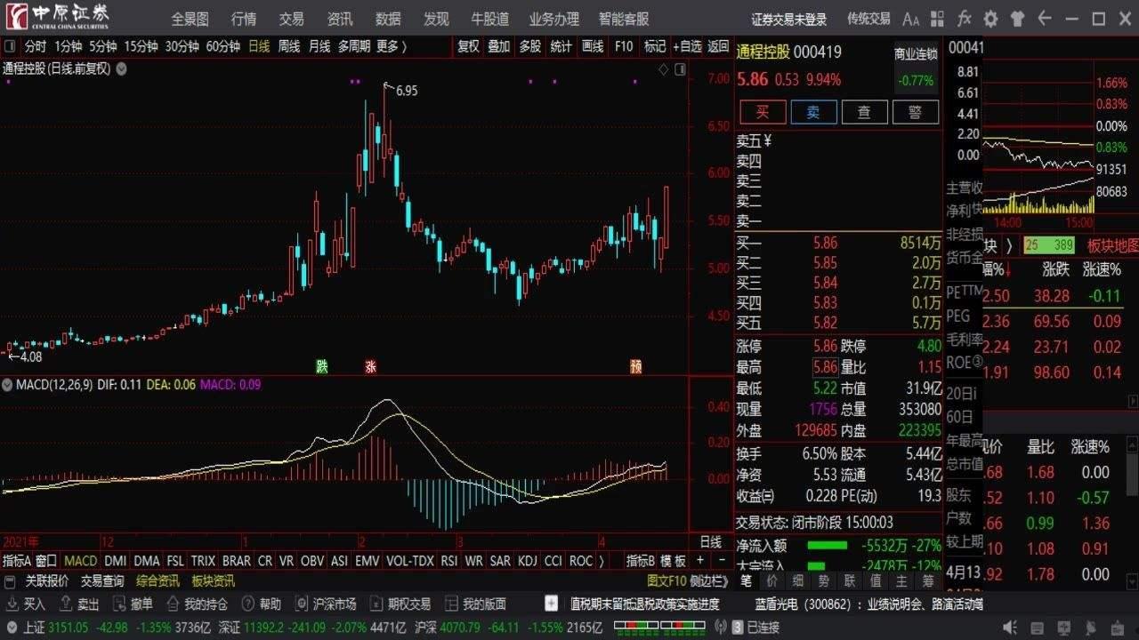
Task: Click the 跌 marker below chart
Action: point(322,366)
